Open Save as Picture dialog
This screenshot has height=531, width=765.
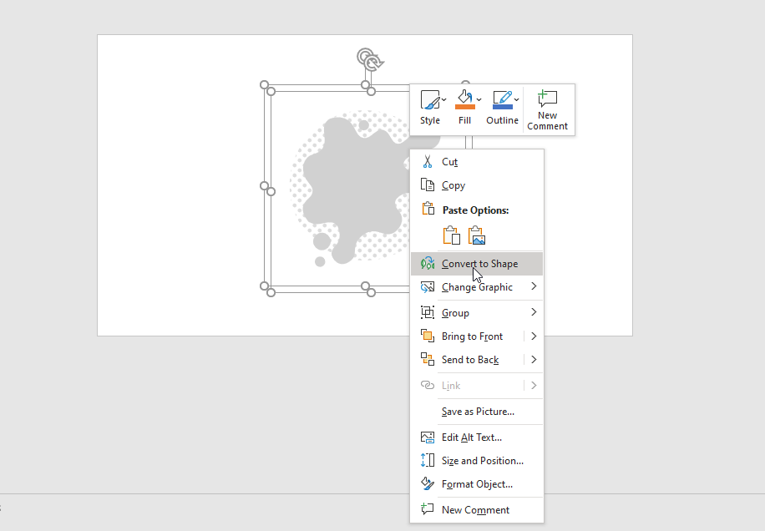pyautogui.click(x=478, y=412)
